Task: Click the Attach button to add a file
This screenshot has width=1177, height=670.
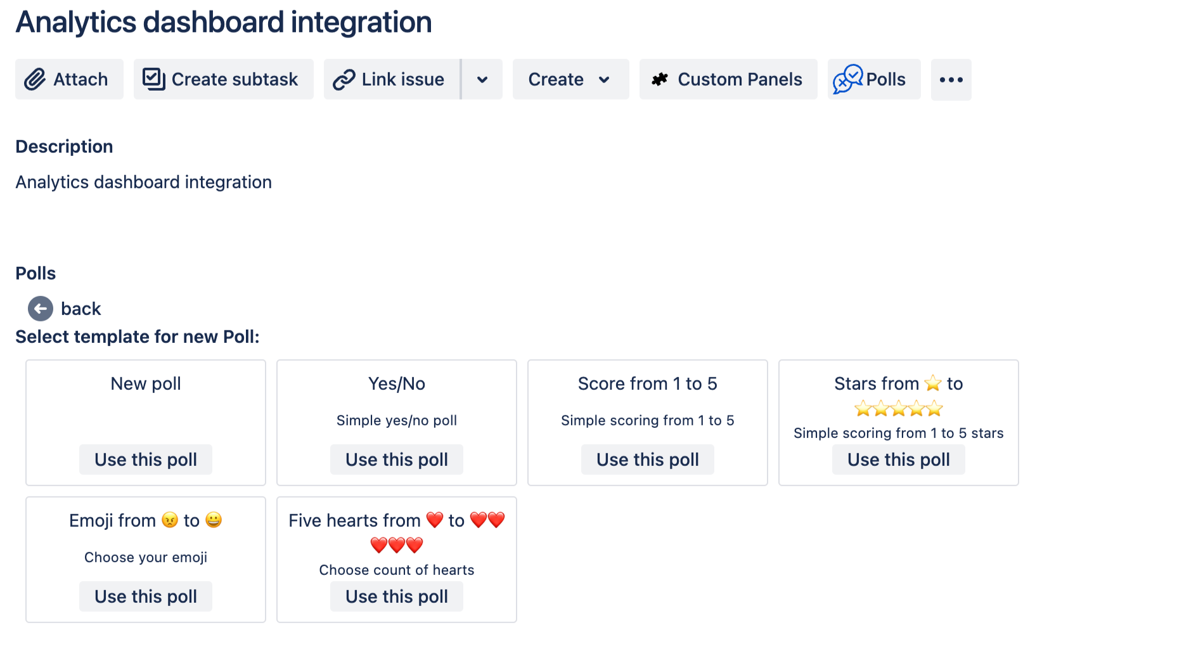Action: pyautogui.click(x=69, y=79)
